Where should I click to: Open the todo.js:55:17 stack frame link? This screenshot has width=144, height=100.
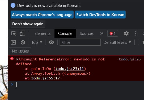[45, 78]
